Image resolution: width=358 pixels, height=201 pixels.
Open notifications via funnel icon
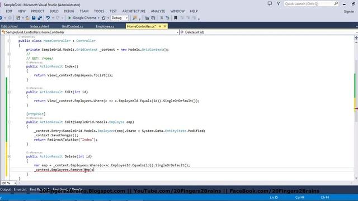tap(279, 4)
